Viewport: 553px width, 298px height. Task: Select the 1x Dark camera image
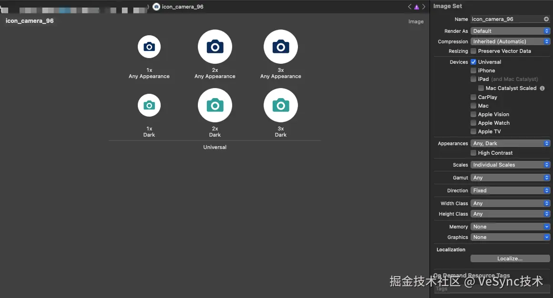tap(149, 105)
